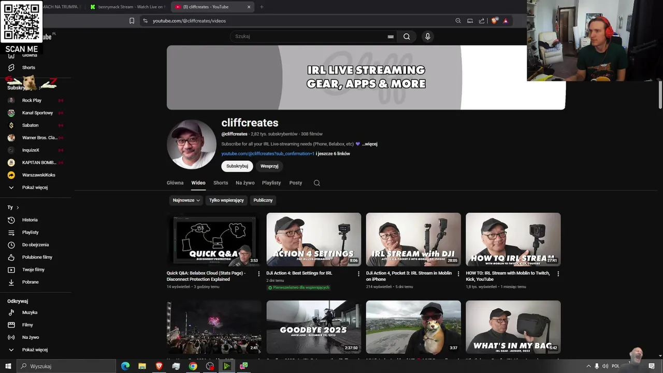Click the Wesprzyj support button
Image resolution: width=663 pixels, height=373 pixels.
point(269,166)
